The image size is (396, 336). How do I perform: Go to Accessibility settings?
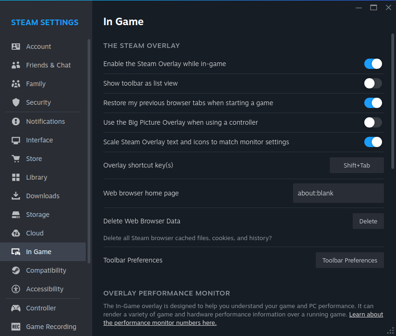[x=43, y=289]
